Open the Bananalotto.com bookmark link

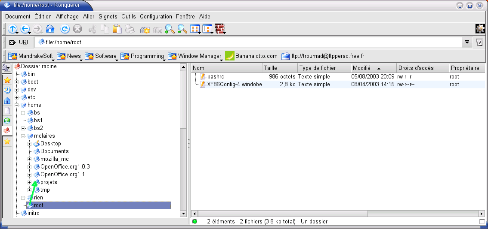tap(256, 56)
